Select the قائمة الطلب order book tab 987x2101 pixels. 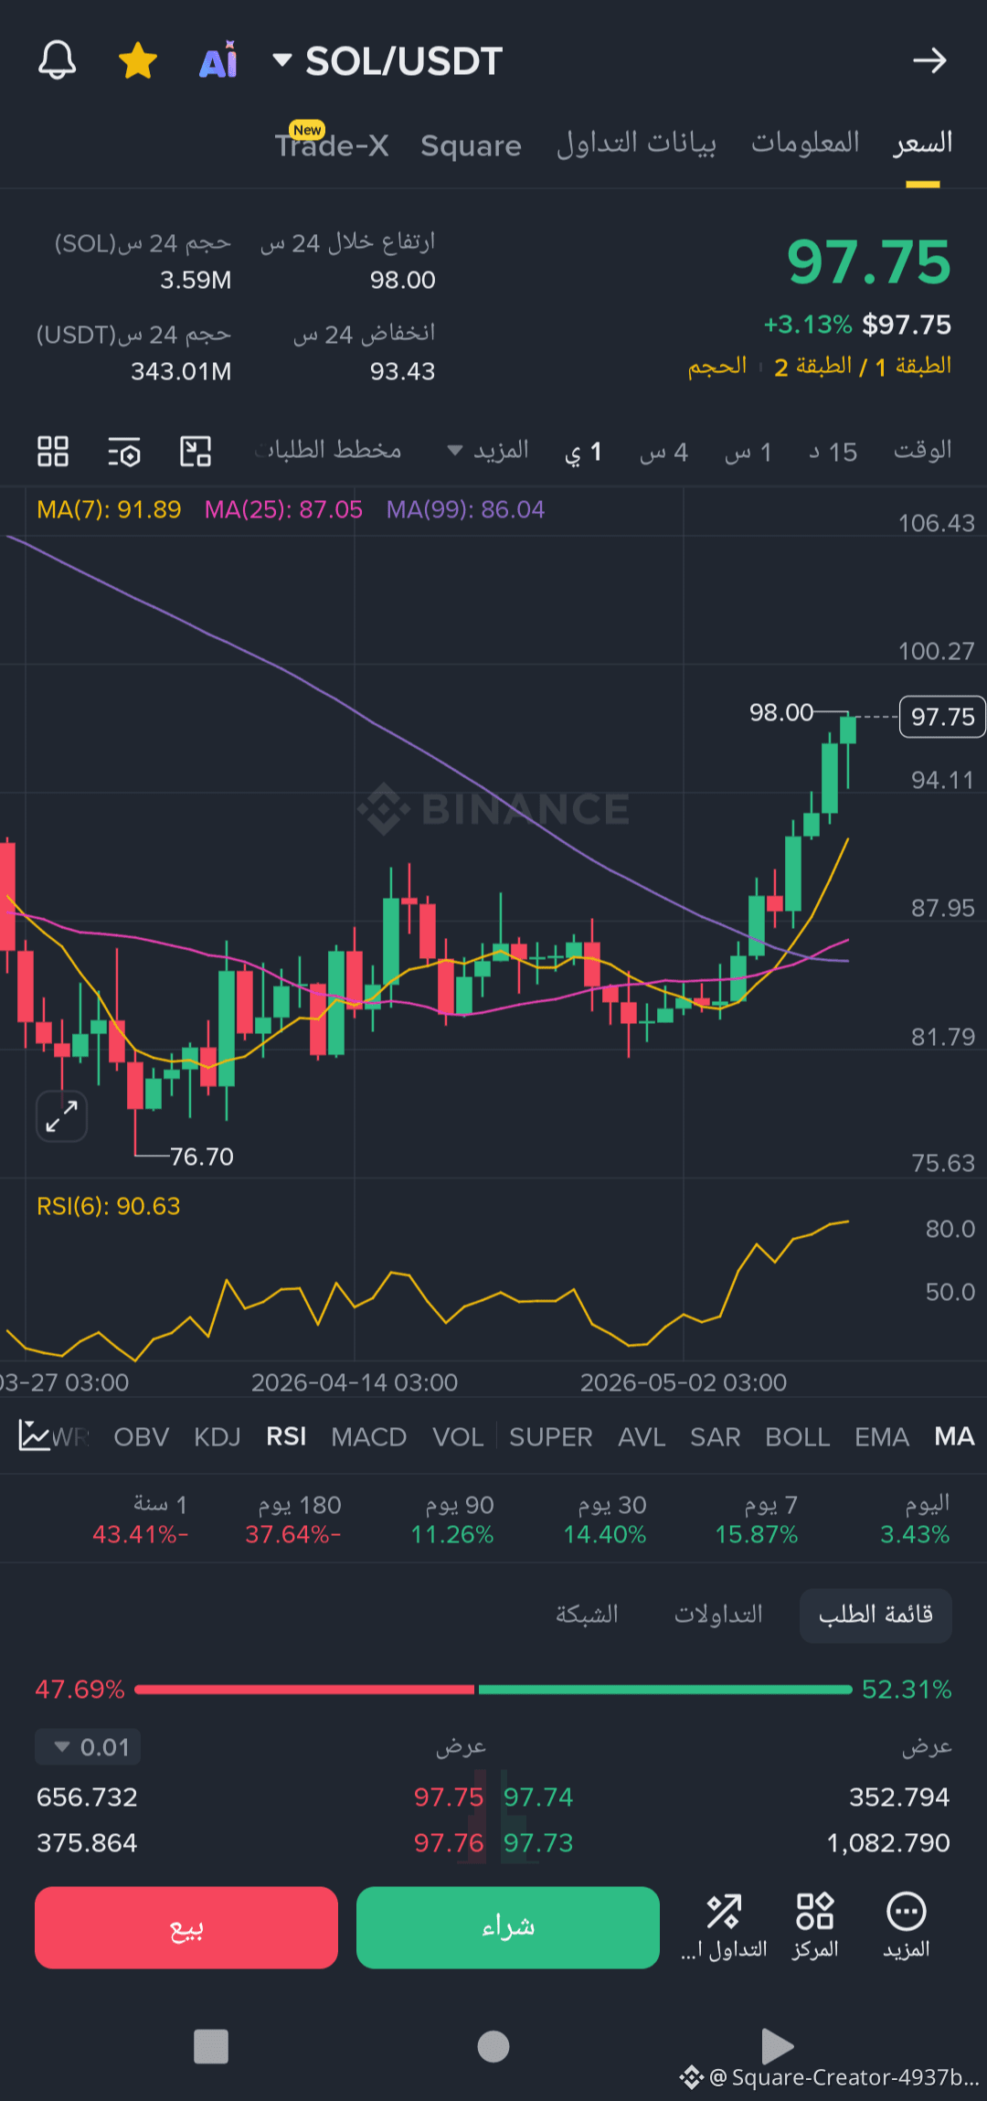coord(876,1616)
